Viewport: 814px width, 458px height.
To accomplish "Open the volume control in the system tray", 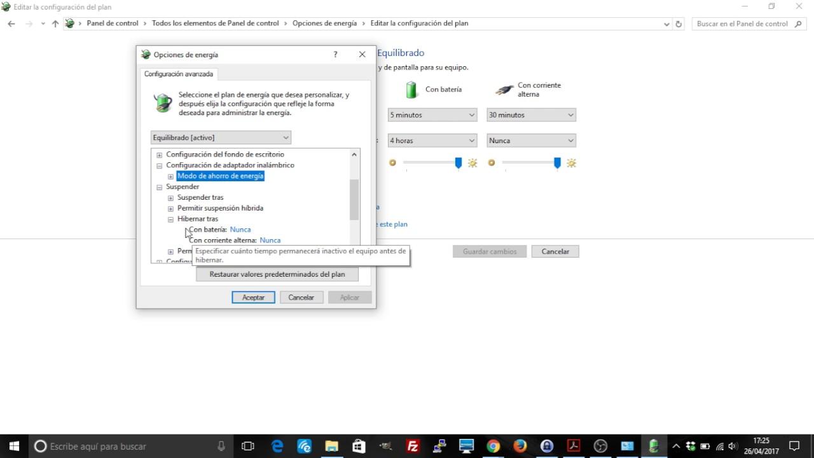I will (x=733, y=446).
